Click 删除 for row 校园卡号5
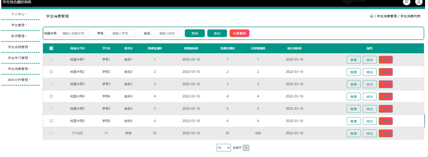This screenshot has height=157, width=428. pyautogui.click(x=385, y=108)
